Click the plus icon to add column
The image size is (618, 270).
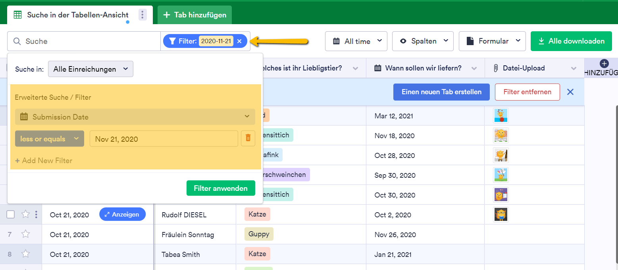604,63
